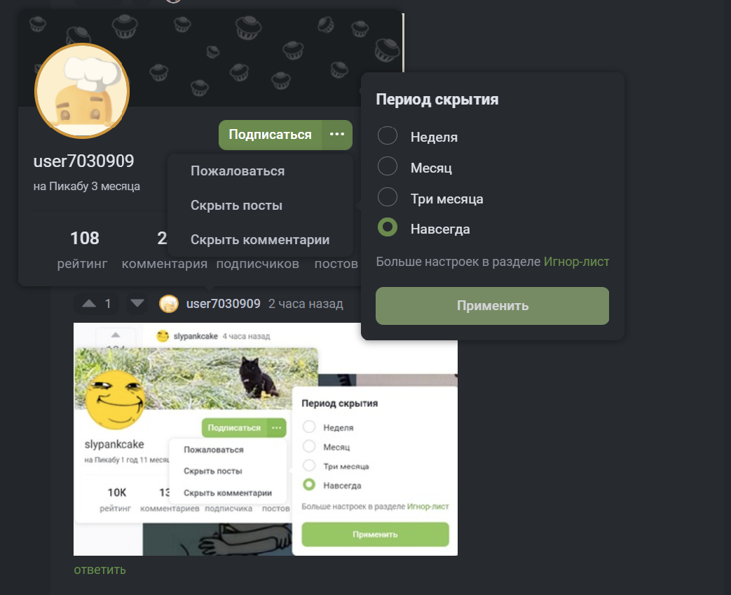Open the Игнор-лист settings link

[576, 262]
